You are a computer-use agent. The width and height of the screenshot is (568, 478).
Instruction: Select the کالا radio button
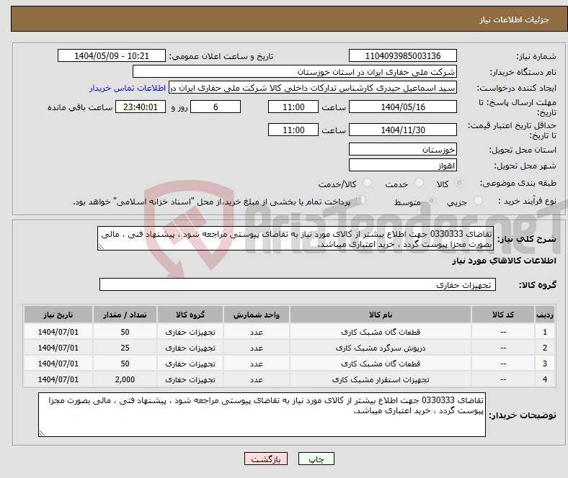459,183
